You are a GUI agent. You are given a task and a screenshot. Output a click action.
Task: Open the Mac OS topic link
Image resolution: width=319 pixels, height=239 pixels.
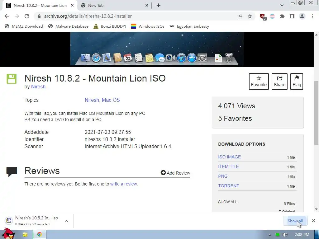coord(111,100)
